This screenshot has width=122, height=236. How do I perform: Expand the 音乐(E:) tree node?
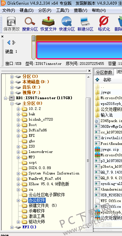point(12,87)
